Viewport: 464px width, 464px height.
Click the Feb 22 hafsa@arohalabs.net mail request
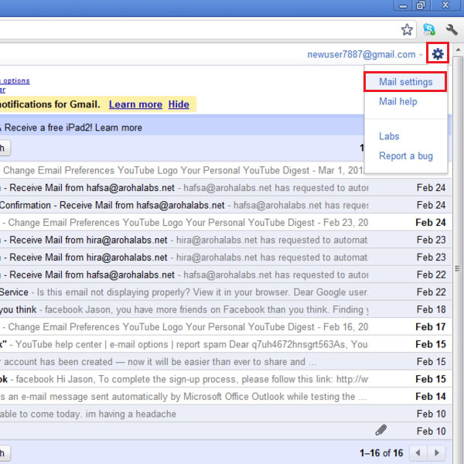click(x=226, y=275)
